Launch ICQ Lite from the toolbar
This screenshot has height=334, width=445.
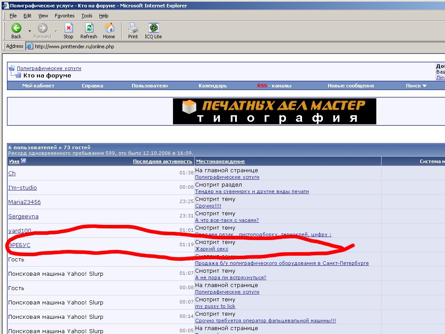pos(153,28)
